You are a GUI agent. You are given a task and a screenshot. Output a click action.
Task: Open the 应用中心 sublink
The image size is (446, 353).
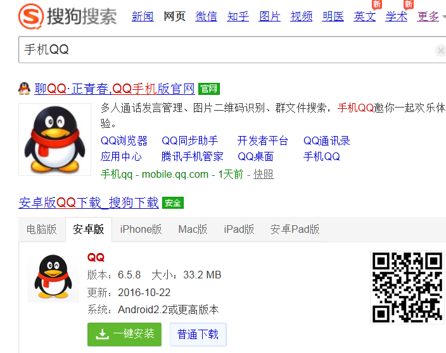click(121, 156)
